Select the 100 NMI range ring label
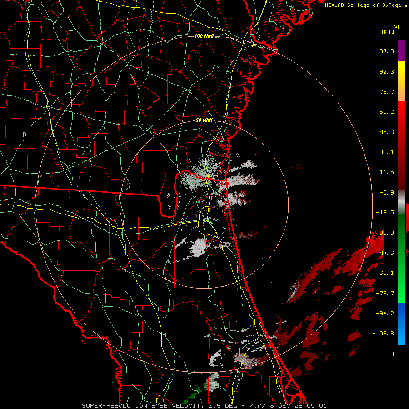This screenshot has width=409, height=409. coord(204,36)
